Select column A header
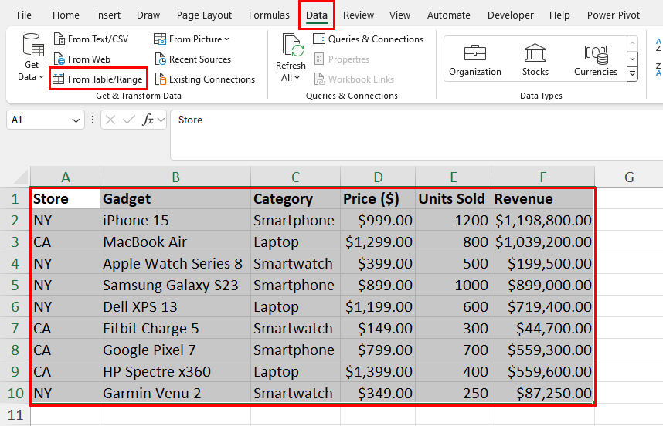The height and width of the screenshot is (426, 663). [x=65, y=177]
